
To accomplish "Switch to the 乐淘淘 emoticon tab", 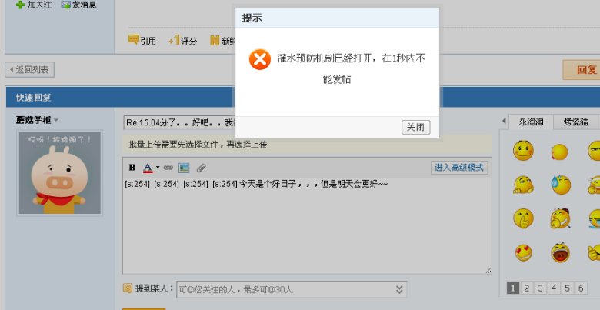I will coord(531,122).
